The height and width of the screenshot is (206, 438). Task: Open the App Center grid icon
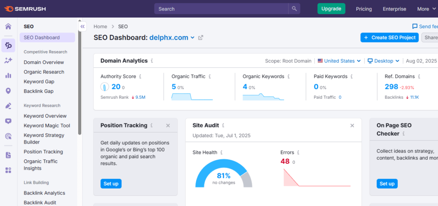[x=9, y=170]
